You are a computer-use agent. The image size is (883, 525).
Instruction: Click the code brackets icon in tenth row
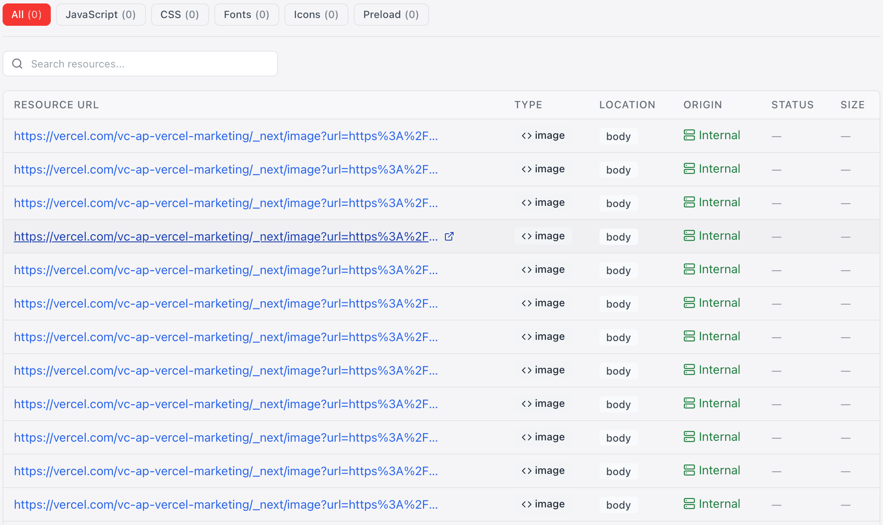pos(526,437)
